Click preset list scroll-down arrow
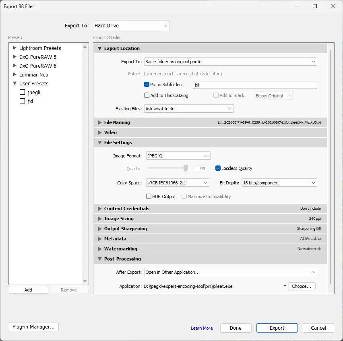343x341 pixels. (x=85, y=281)
